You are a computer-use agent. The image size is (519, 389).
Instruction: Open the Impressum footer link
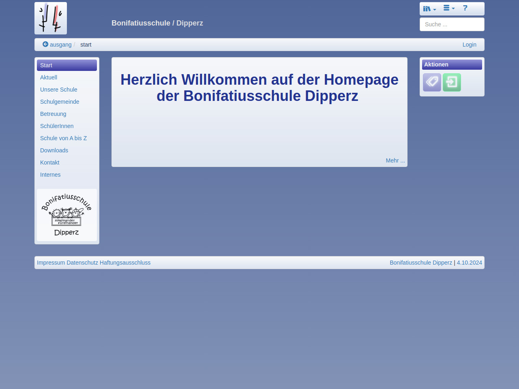(51, 263)
